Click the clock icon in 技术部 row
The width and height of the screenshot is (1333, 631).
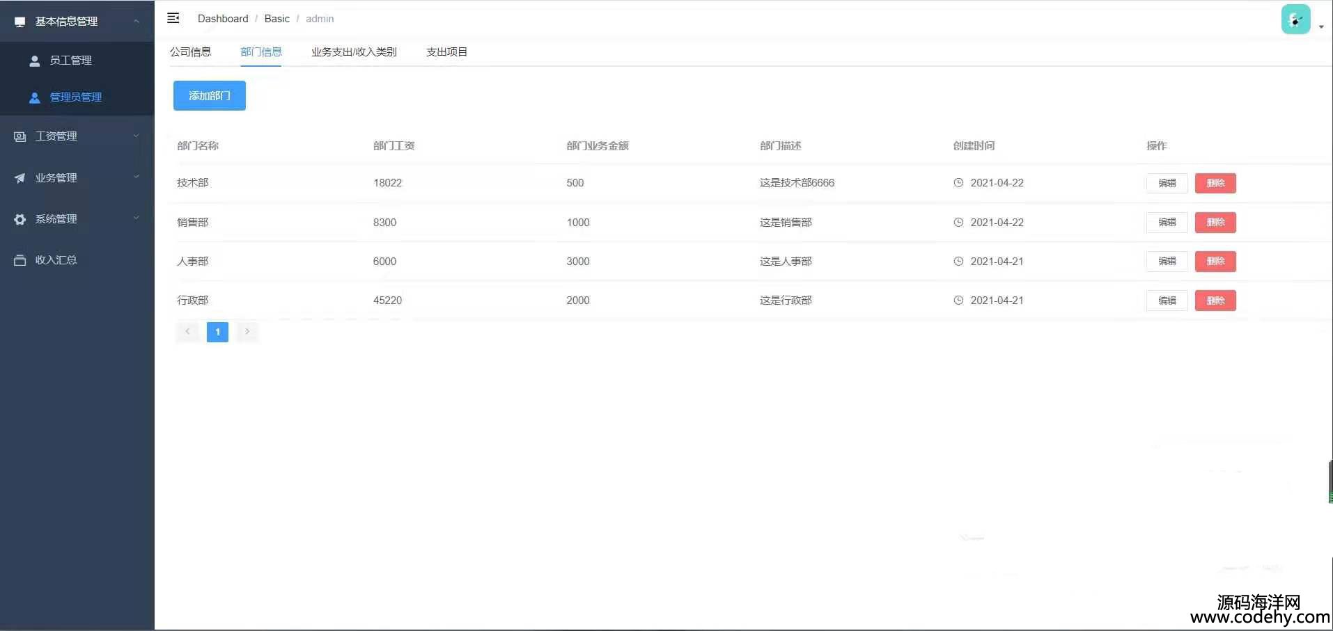(958, 183)
